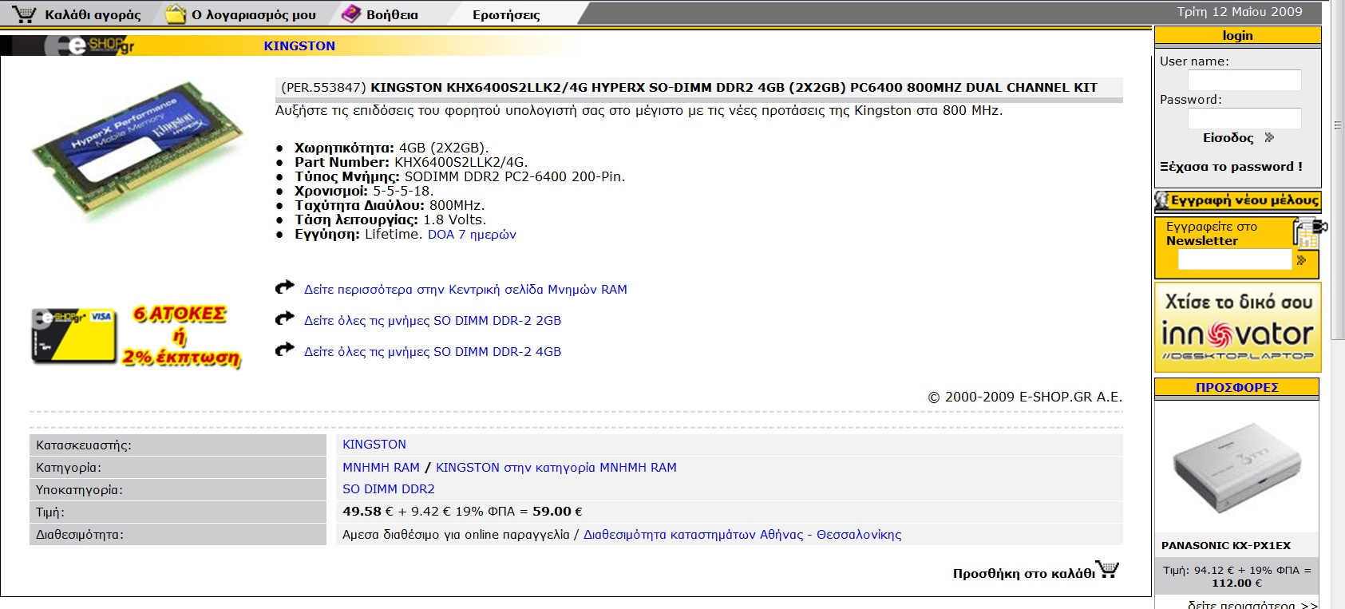Click the date 'Τρίτη 12 Μαΐου 2009'
The image size is (1345, 609).
tap(1240, 11)
